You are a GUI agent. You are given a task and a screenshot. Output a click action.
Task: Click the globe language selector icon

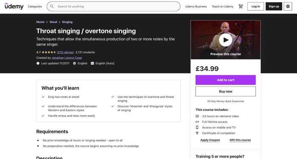tap(288, 6)
